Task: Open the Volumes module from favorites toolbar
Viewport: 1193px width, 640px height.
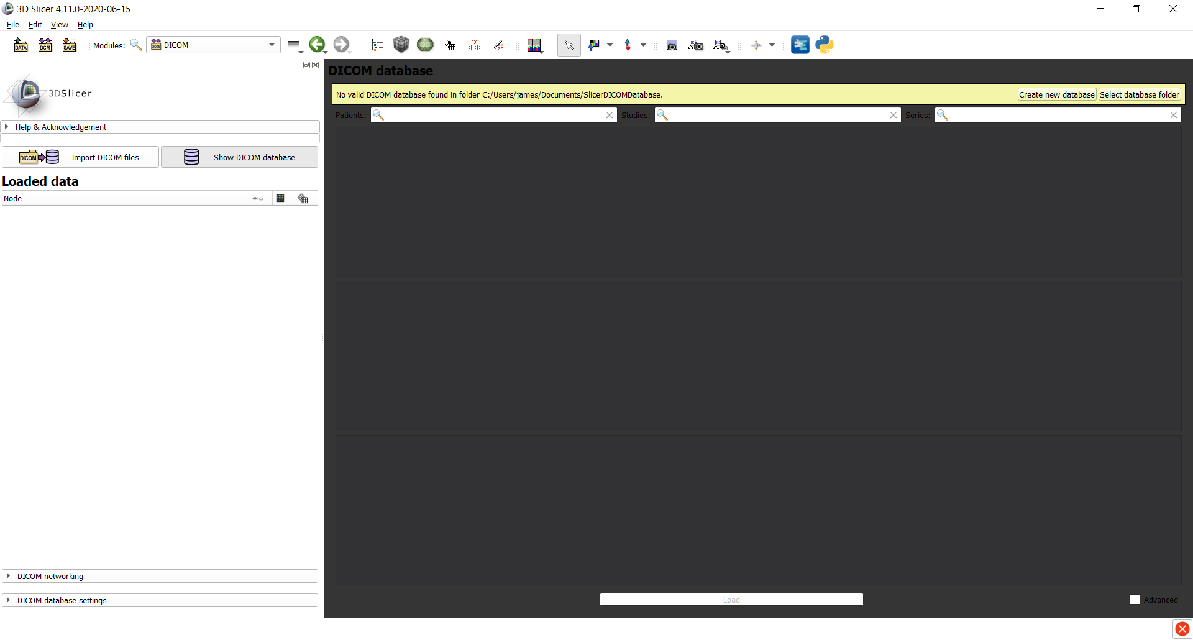Action: tap(401, 45)
